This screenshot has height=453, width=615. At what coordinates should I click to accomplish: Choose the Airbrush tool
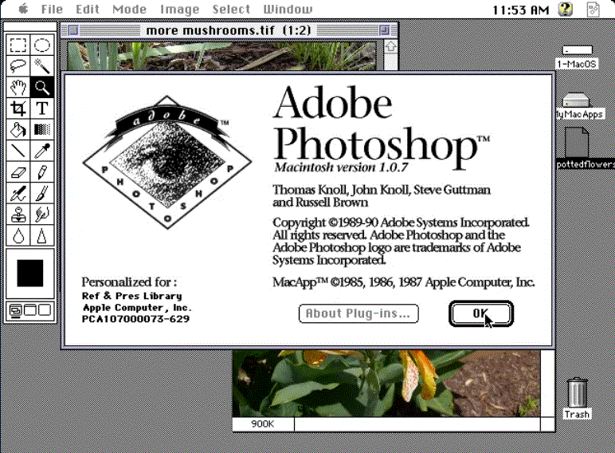[18, 193]
